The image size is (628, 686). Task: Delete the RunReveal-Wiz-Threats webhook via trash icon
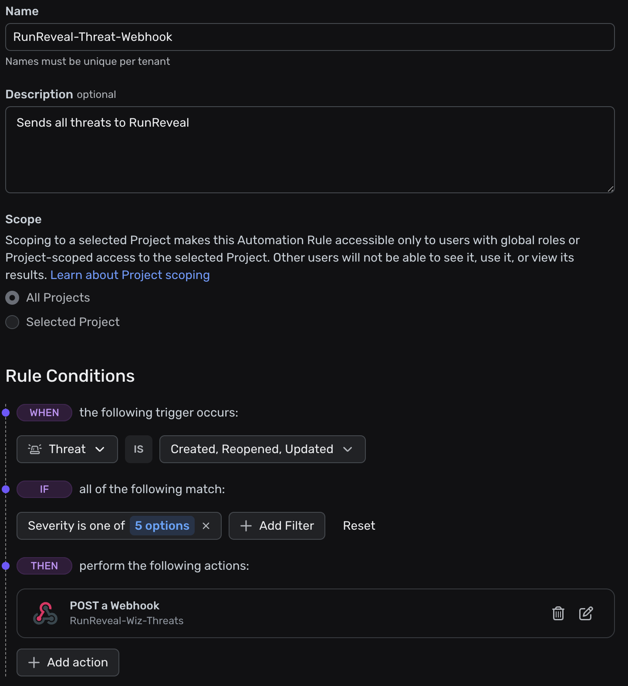(558, 613)
